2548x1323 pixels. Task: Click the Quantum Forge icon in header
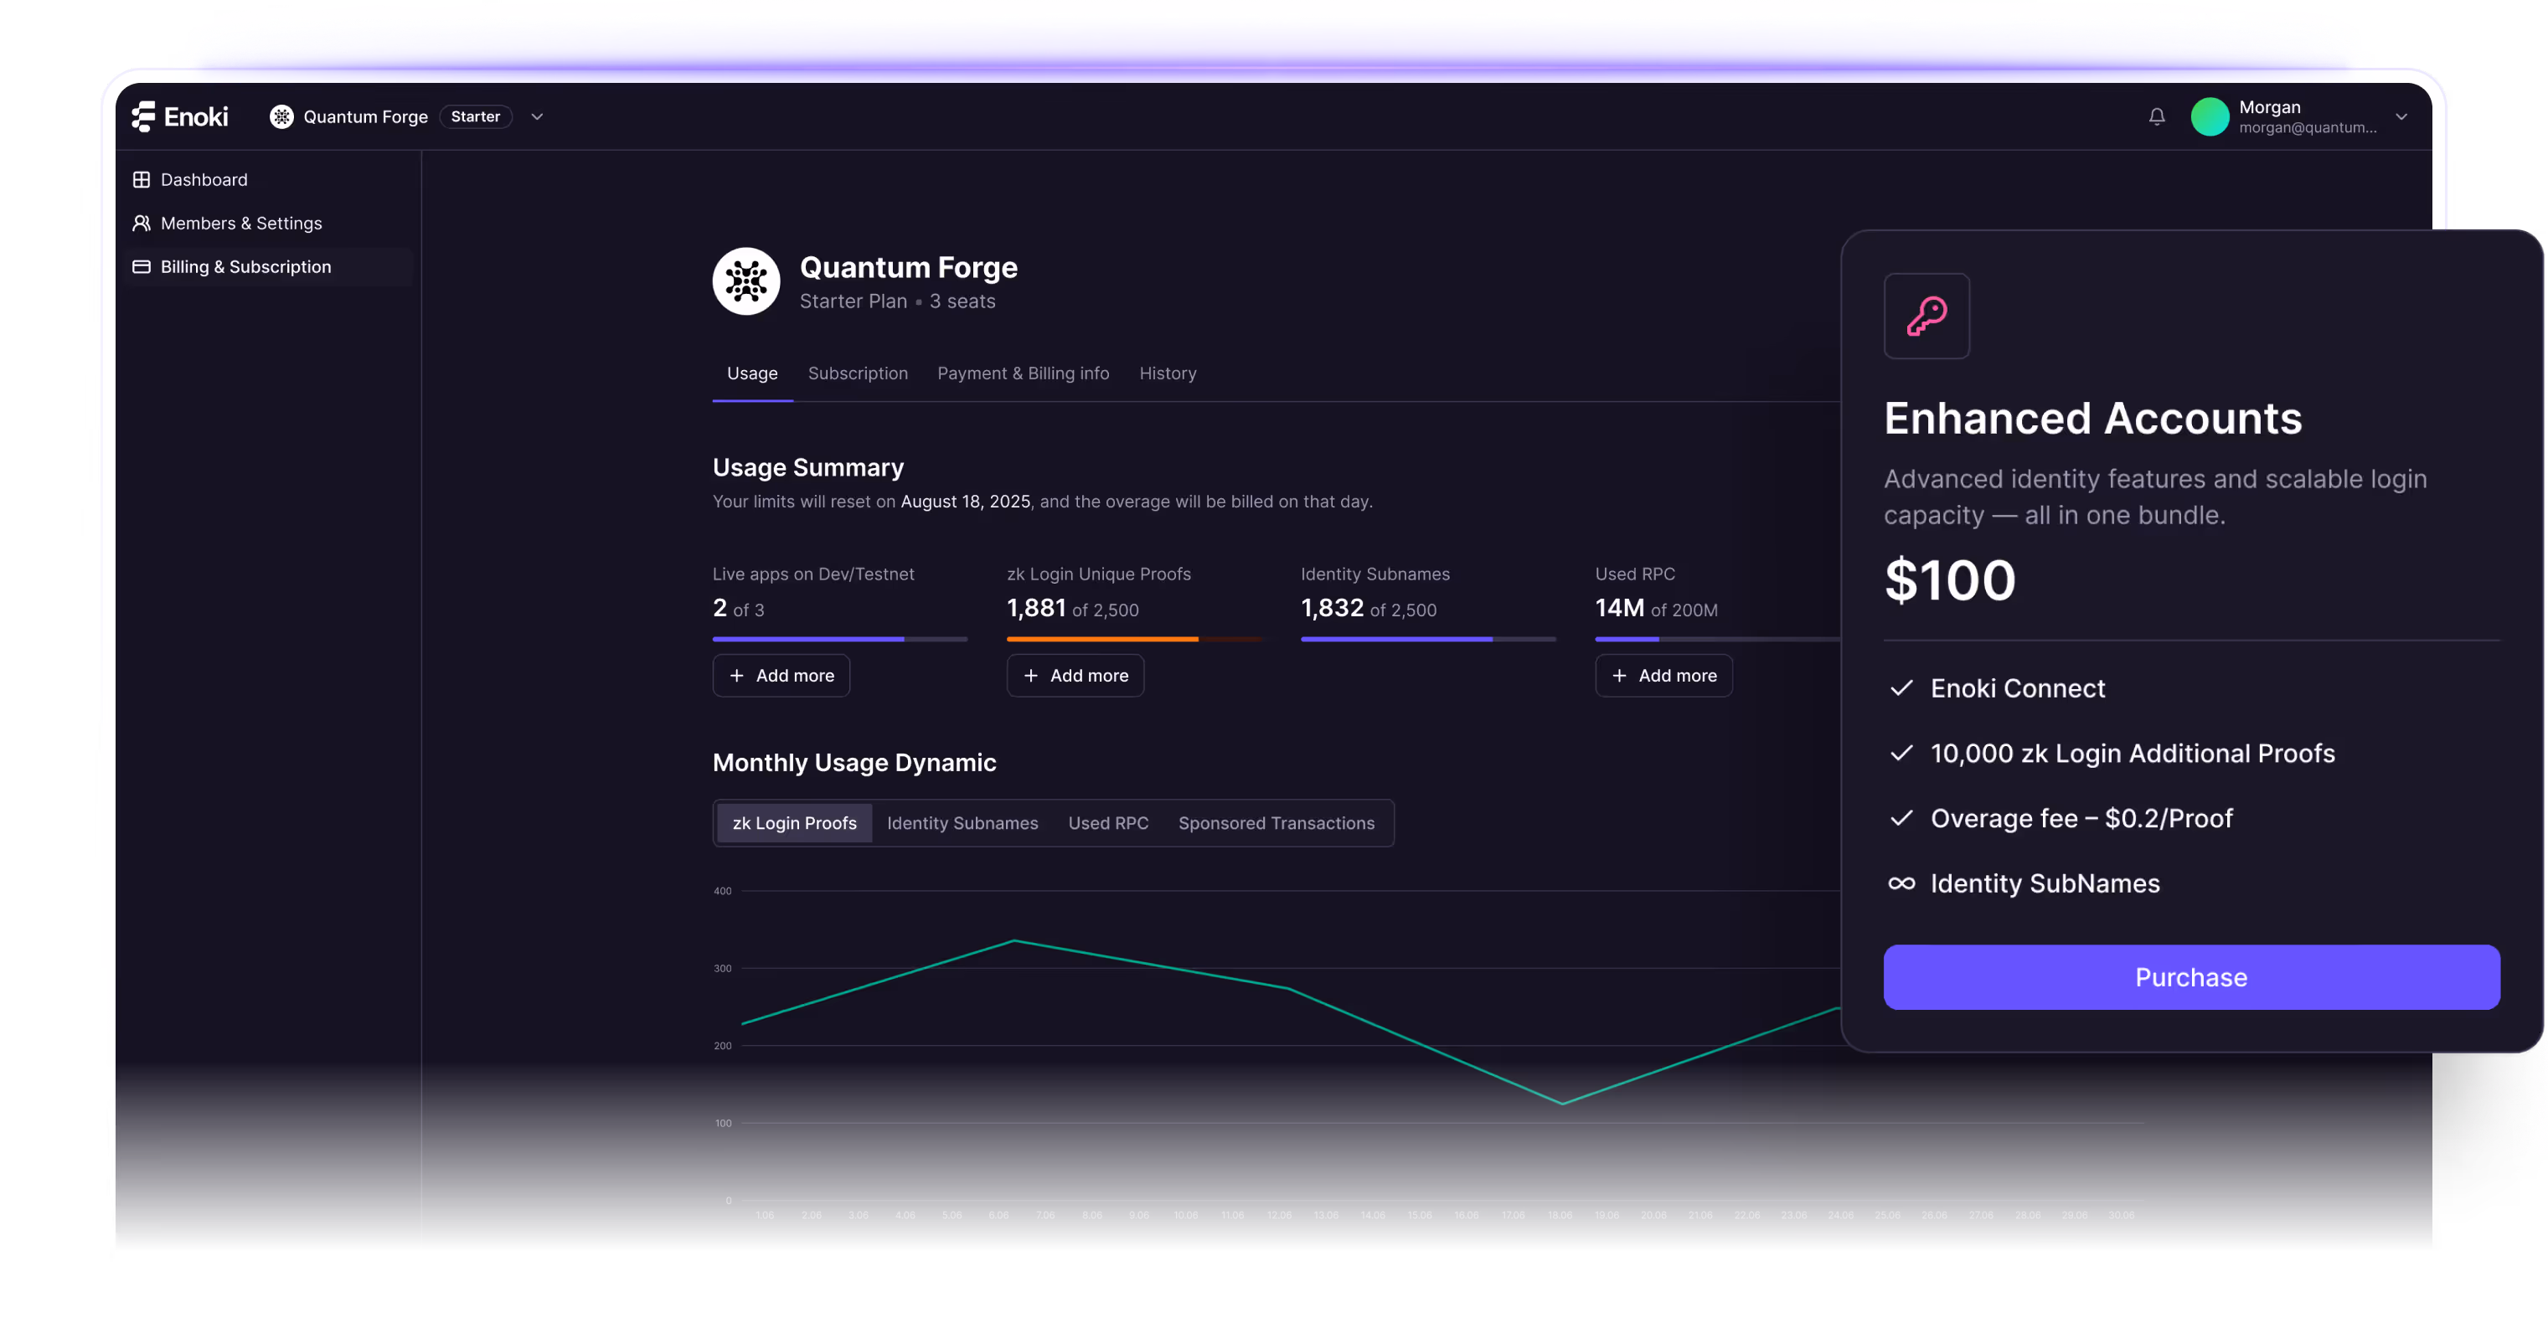click(x=282, y=116)
